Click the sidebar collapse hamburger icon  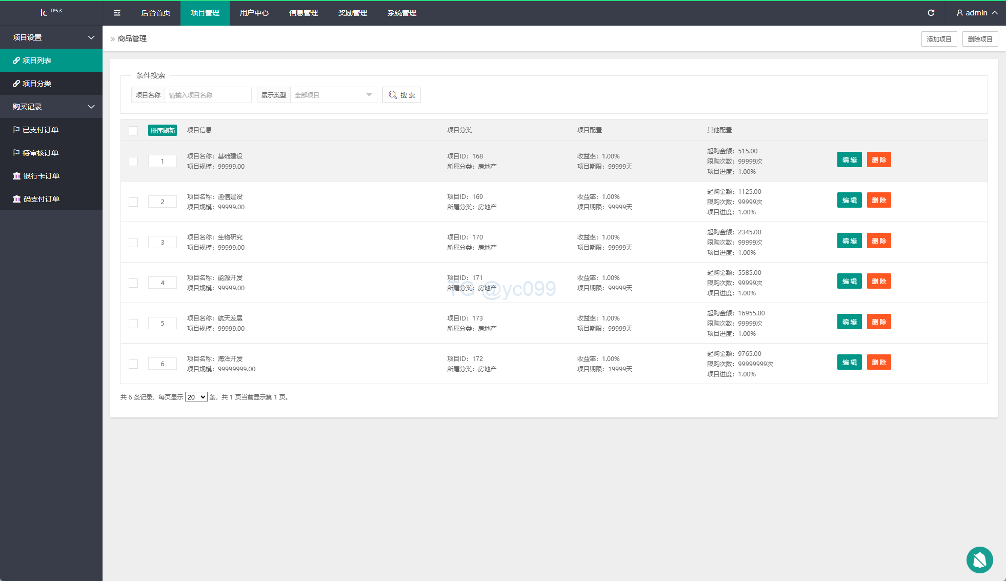117,13
